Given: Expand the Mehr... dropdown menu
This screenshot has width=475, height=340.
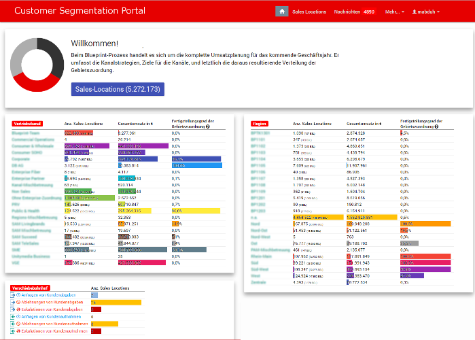Looking at the screenshot, I should tap(394, 12).
